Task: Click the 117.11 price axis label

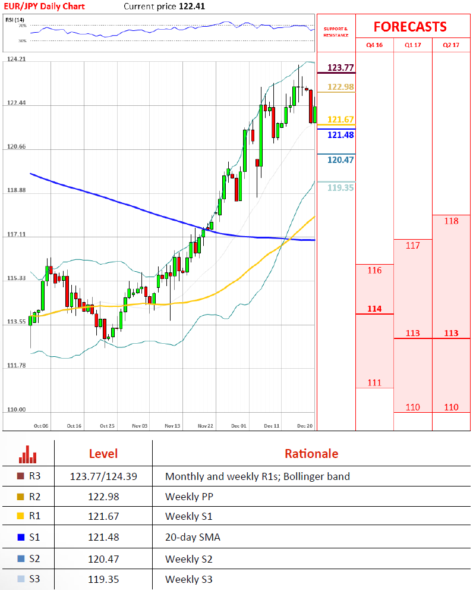Action: pos(17,234)
